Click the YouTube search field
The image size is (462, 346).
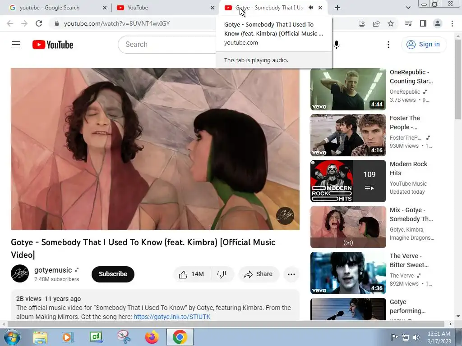pyautogui.click(x=168, y=45)
